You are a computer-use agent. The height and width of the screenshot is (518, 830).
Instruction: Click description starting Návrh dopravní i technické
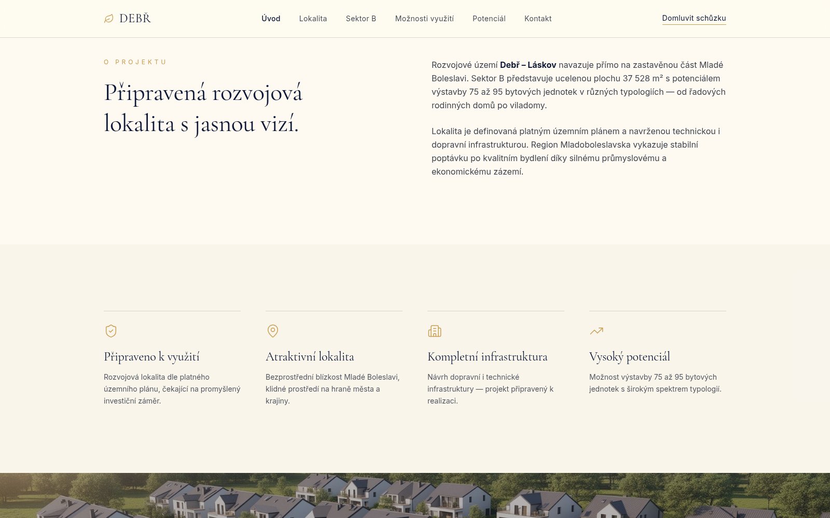click(x=490, y=389)
